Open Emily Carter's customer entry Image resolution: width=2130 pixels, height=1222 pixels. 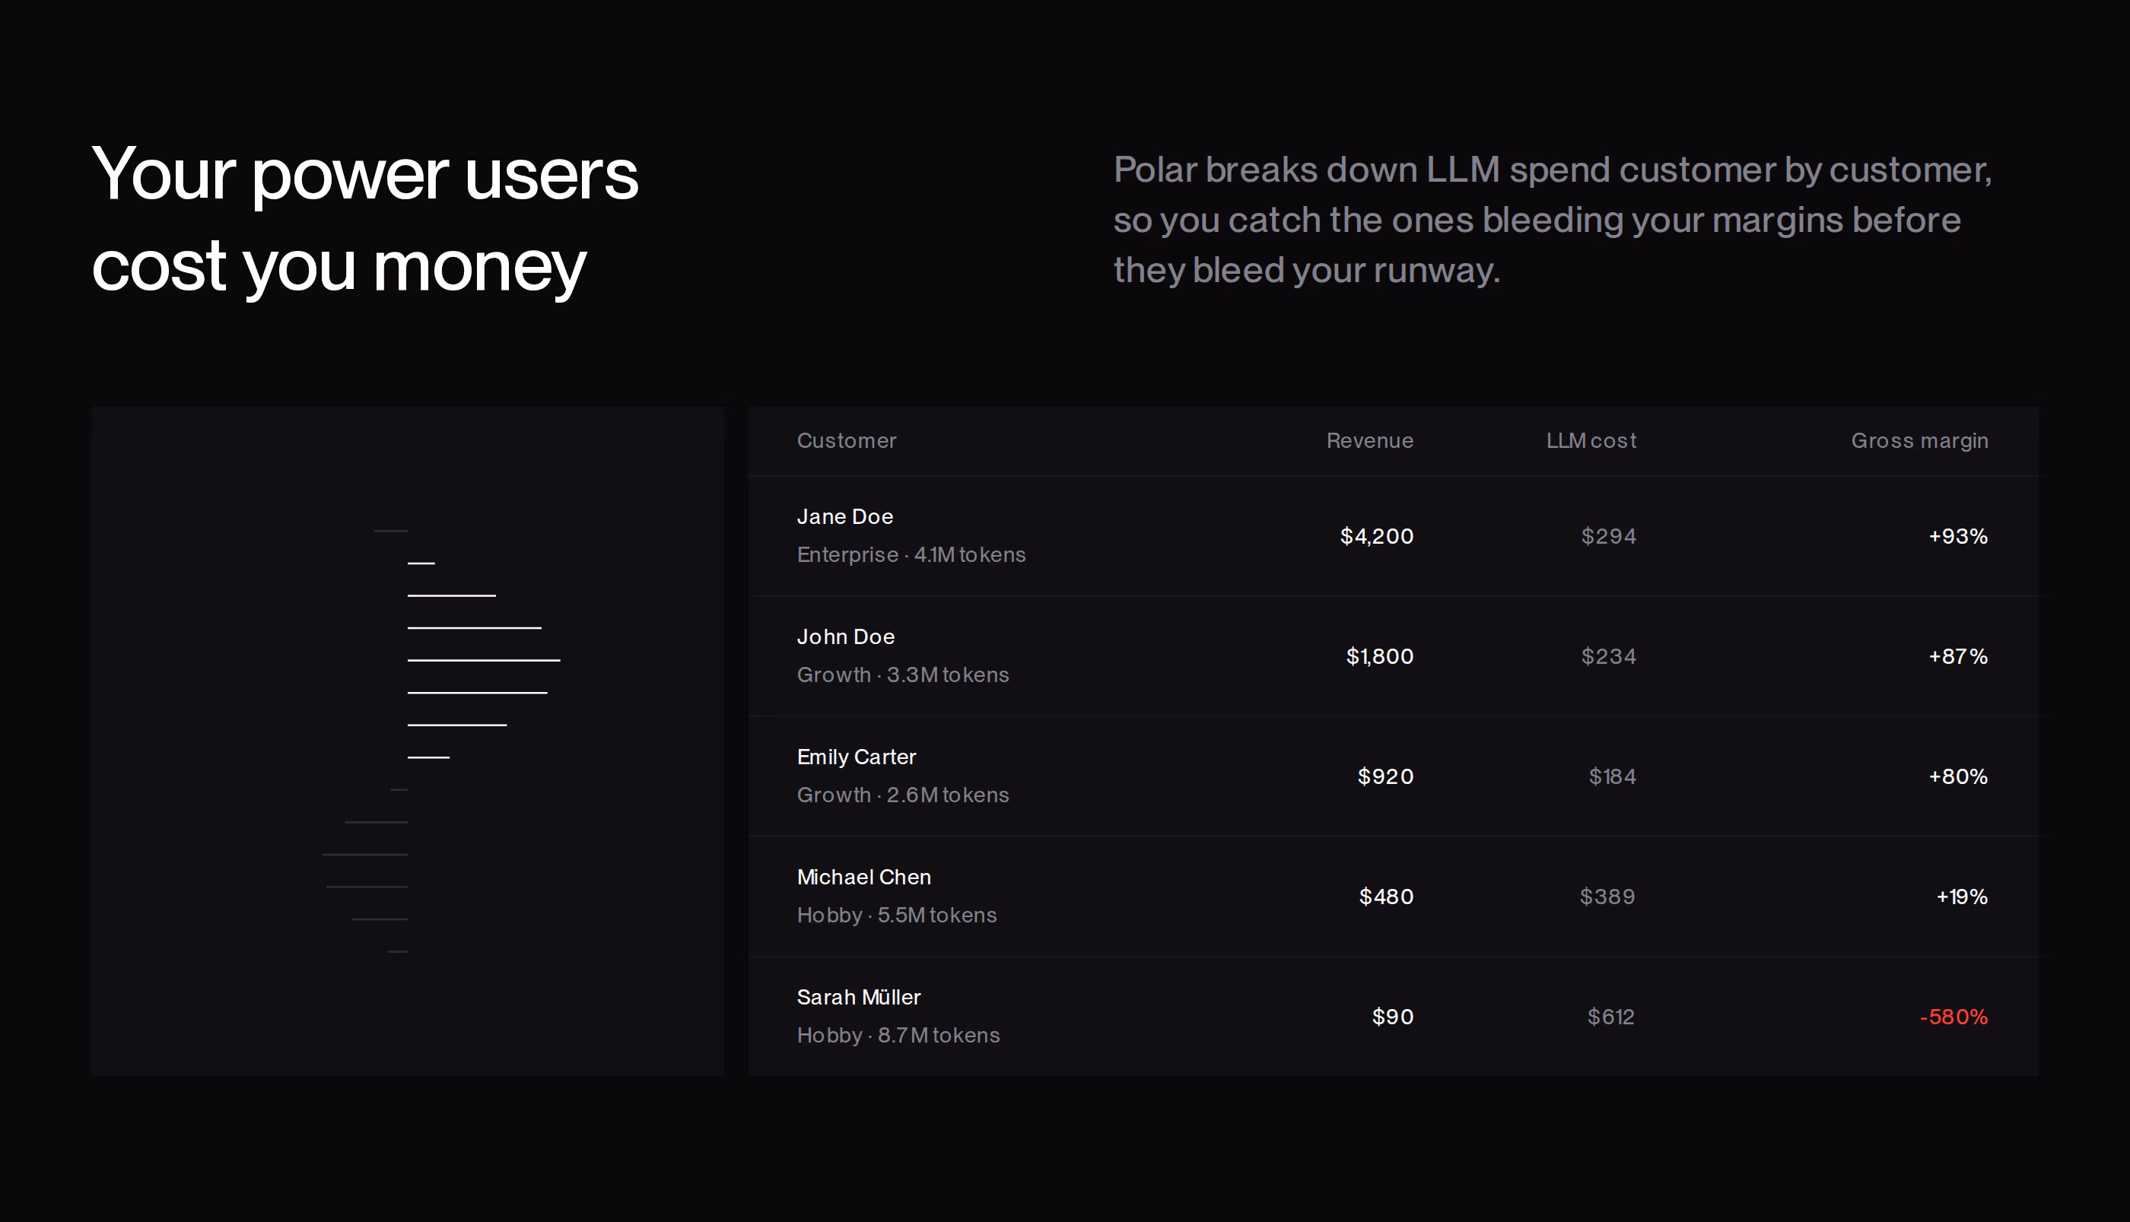(1394, 776)
